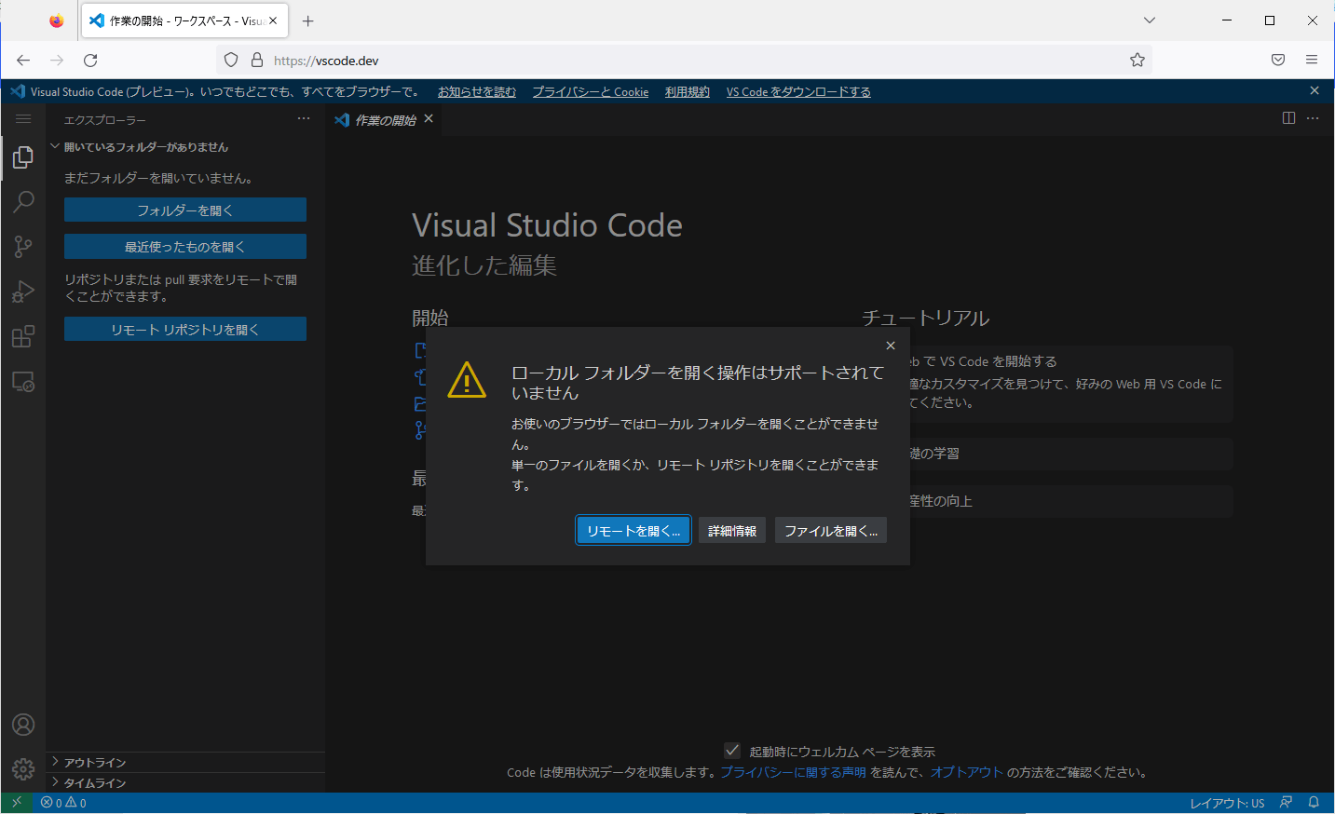The width and height of the screenshot is (1335, 814).
Task: Open editor more actions ellipsis menu
Action: [x=1313, y=118]
